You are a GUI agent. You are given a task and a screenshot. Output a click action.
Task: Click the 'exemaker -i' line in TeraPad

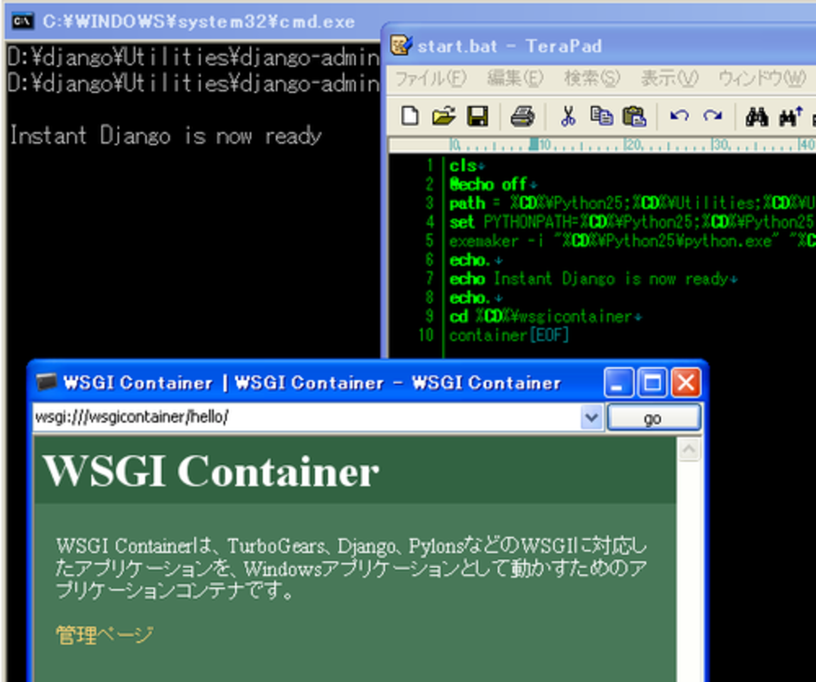(632, 241)
